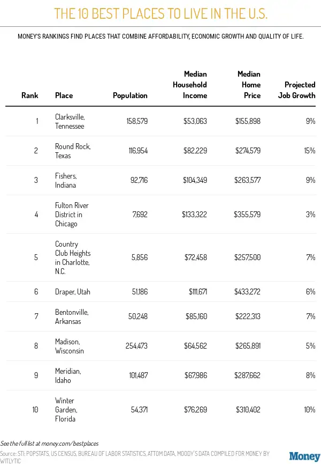
Task: Select the Place column header
Action: pyautogui.click(x=64, y=95)
